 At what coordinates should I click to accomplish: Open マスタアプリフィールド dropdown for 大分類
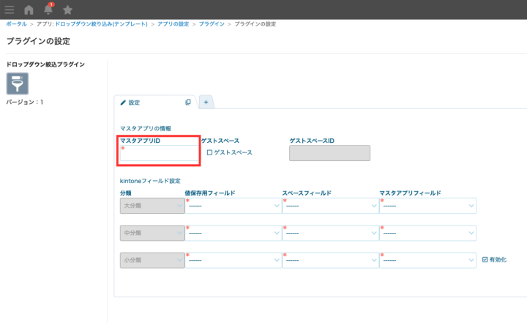(427, 206)
